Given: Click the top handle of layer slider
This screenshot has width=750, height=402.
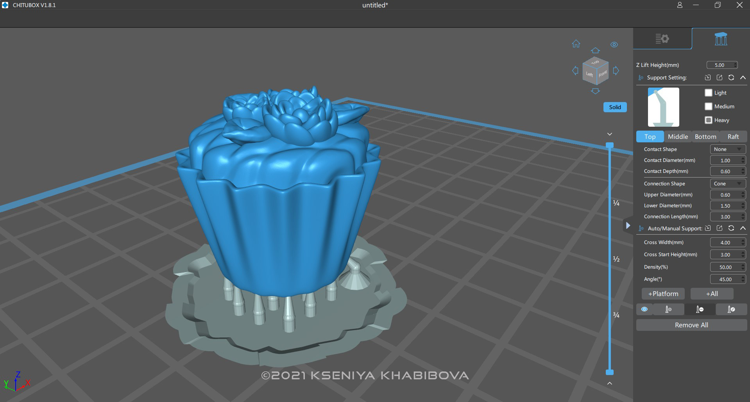Looking at the screenshot, I should coord(609,145).
